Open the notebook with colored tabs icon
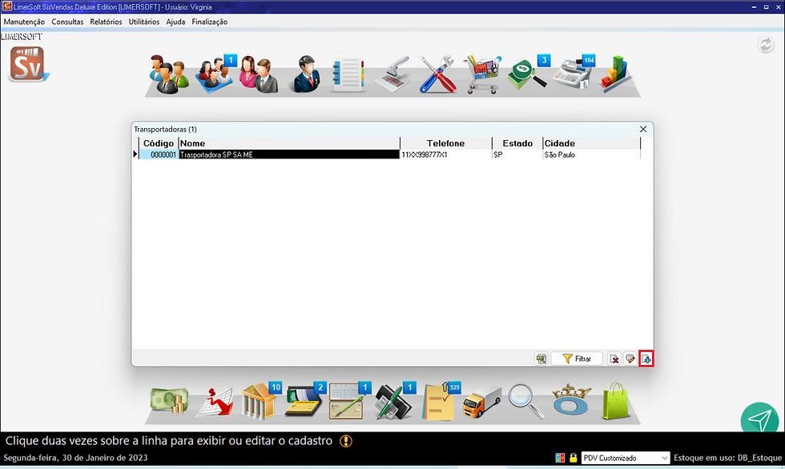 click(348, 74)
